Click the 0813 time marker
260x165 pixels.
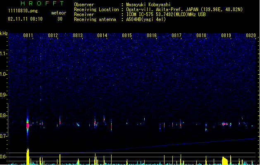pyautogui.click(x=78, y=35)
